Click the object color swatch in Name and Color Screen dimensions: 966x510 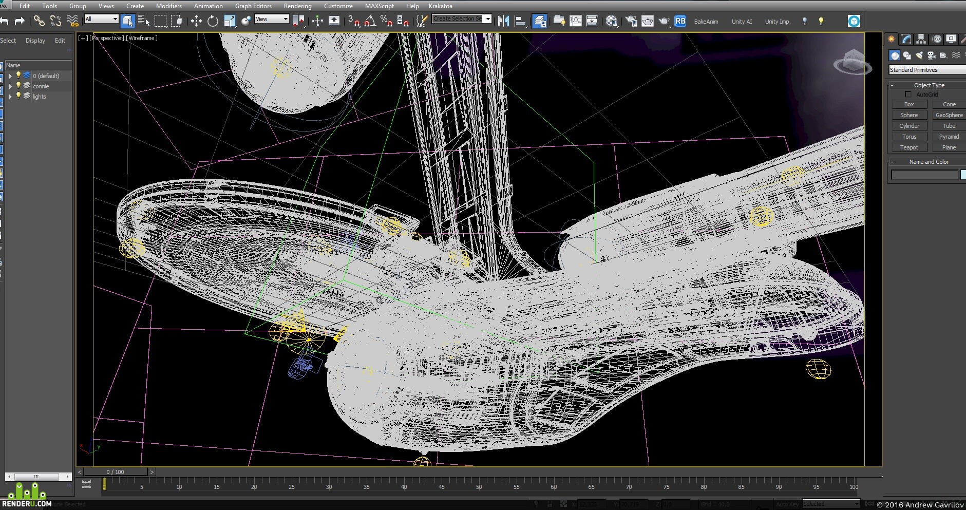click(x=963, y=175)
